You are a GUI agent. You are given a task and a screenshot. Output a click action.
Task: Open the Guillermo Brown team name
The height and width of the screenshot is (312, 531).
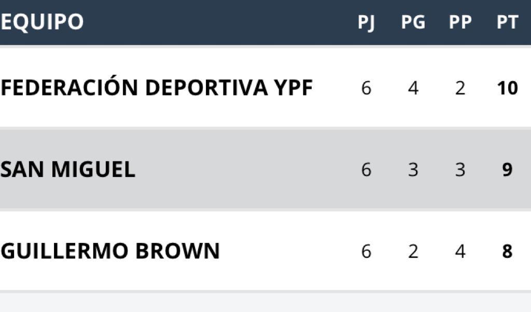(110, 251)
